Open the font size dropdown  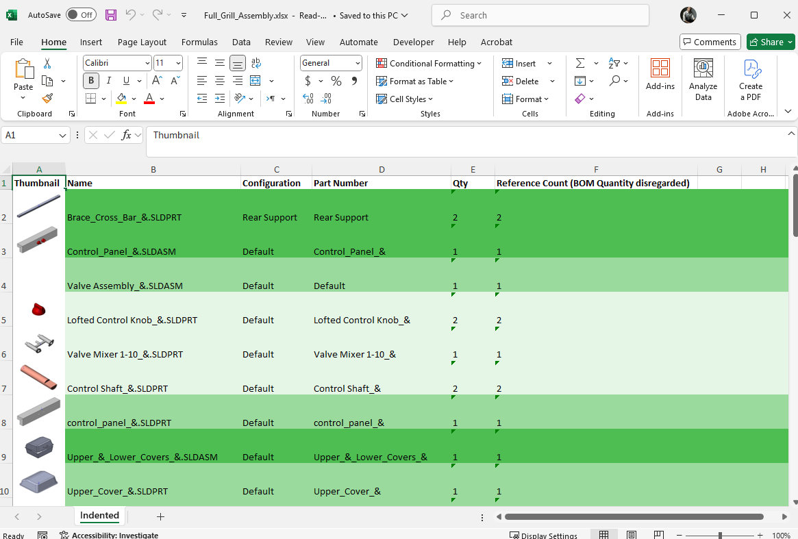[x=178, y=63]
